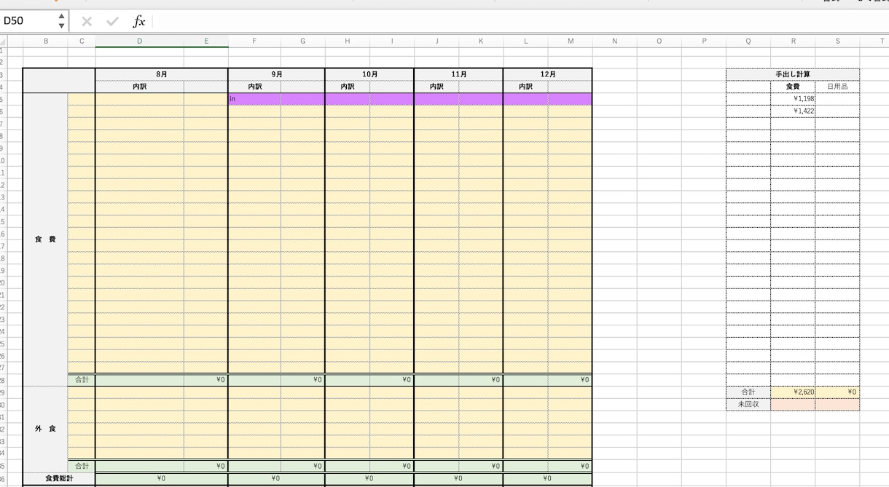Select column N header
The width and height of the screenshot is (889, 487).
tap(614, 41)
